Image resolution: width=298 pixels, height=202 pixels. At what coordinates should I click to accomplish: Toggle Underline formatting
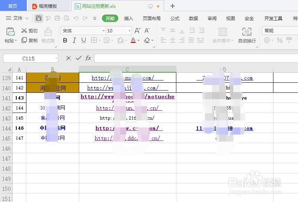(84, 40)
